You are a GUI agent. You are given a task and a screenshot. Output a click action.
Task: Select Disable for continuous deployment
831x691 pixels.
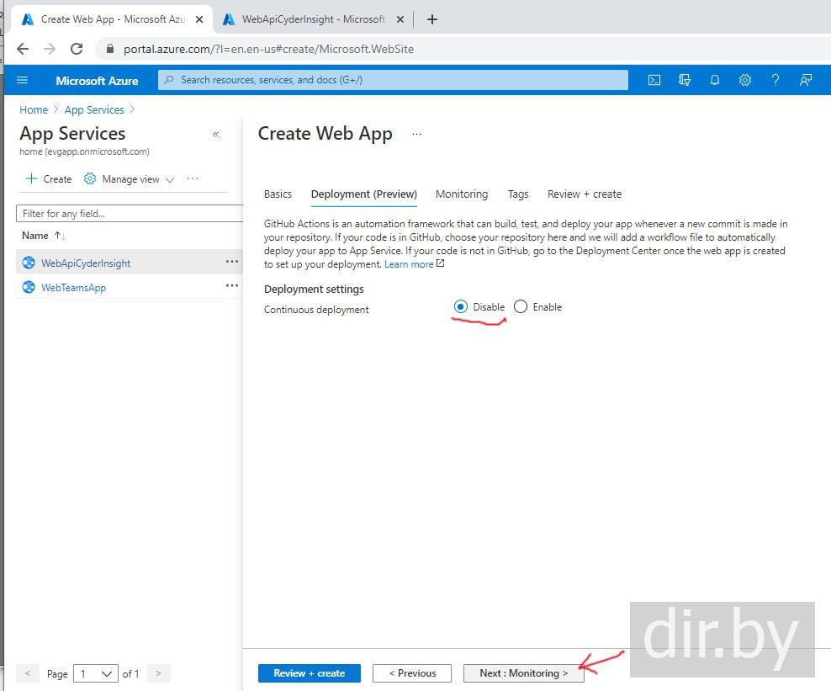[460, 307]
